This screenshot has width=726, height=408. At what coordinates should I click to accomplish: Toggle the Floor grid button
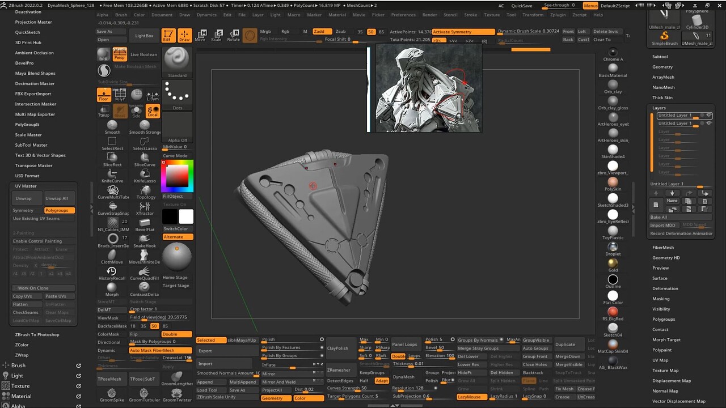coord(104,95)
